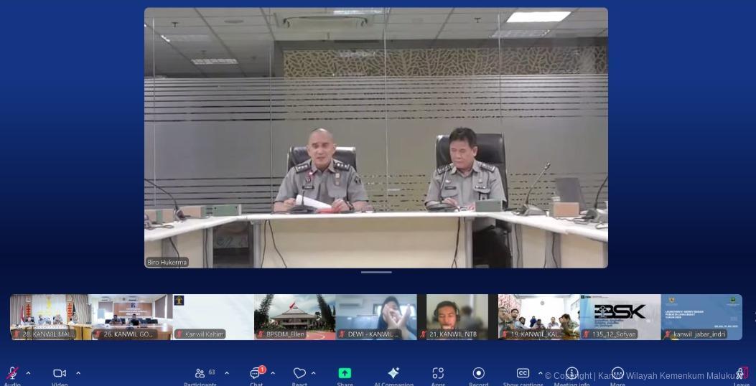Open the More options menu

[617, 374]
